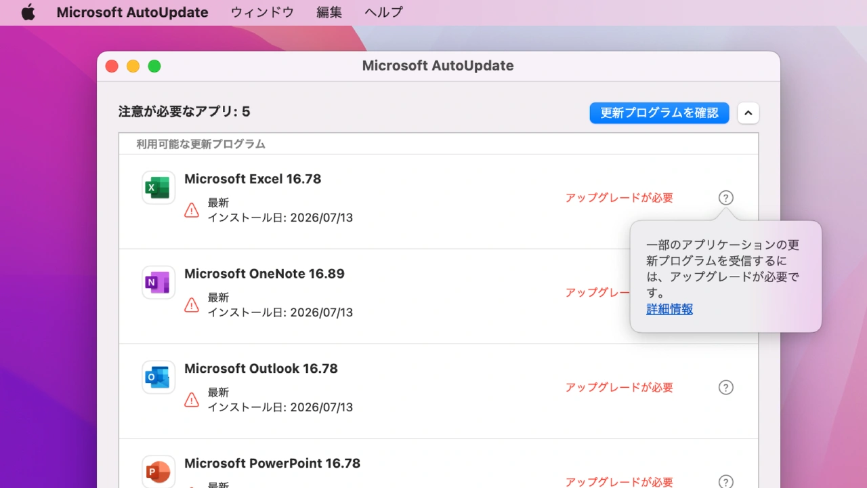The height and width of the screenshot is (488, 867).
Task: Select Microsoft Excel 16.78 title
Action: 253,179
